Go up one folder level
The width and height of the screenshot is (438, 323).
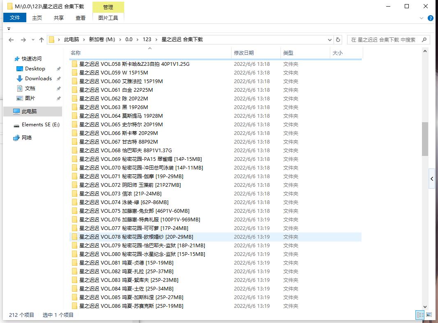coord(42,40)
